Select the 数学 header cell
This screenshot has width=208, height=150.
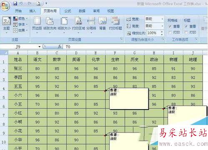[x=57, y=60]
